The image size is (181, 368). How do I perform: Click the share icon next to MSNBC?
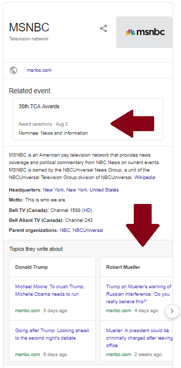click(103, 28)
